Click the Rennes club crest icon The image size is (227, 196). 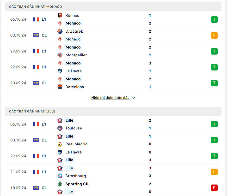pos(60,15)
